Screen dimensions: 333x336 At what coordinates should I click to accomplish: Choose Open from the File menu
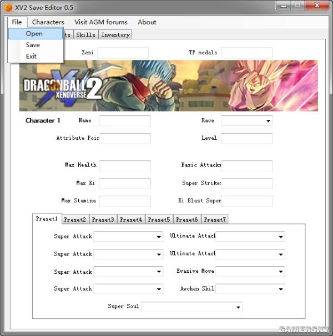(x=36, y=34)
